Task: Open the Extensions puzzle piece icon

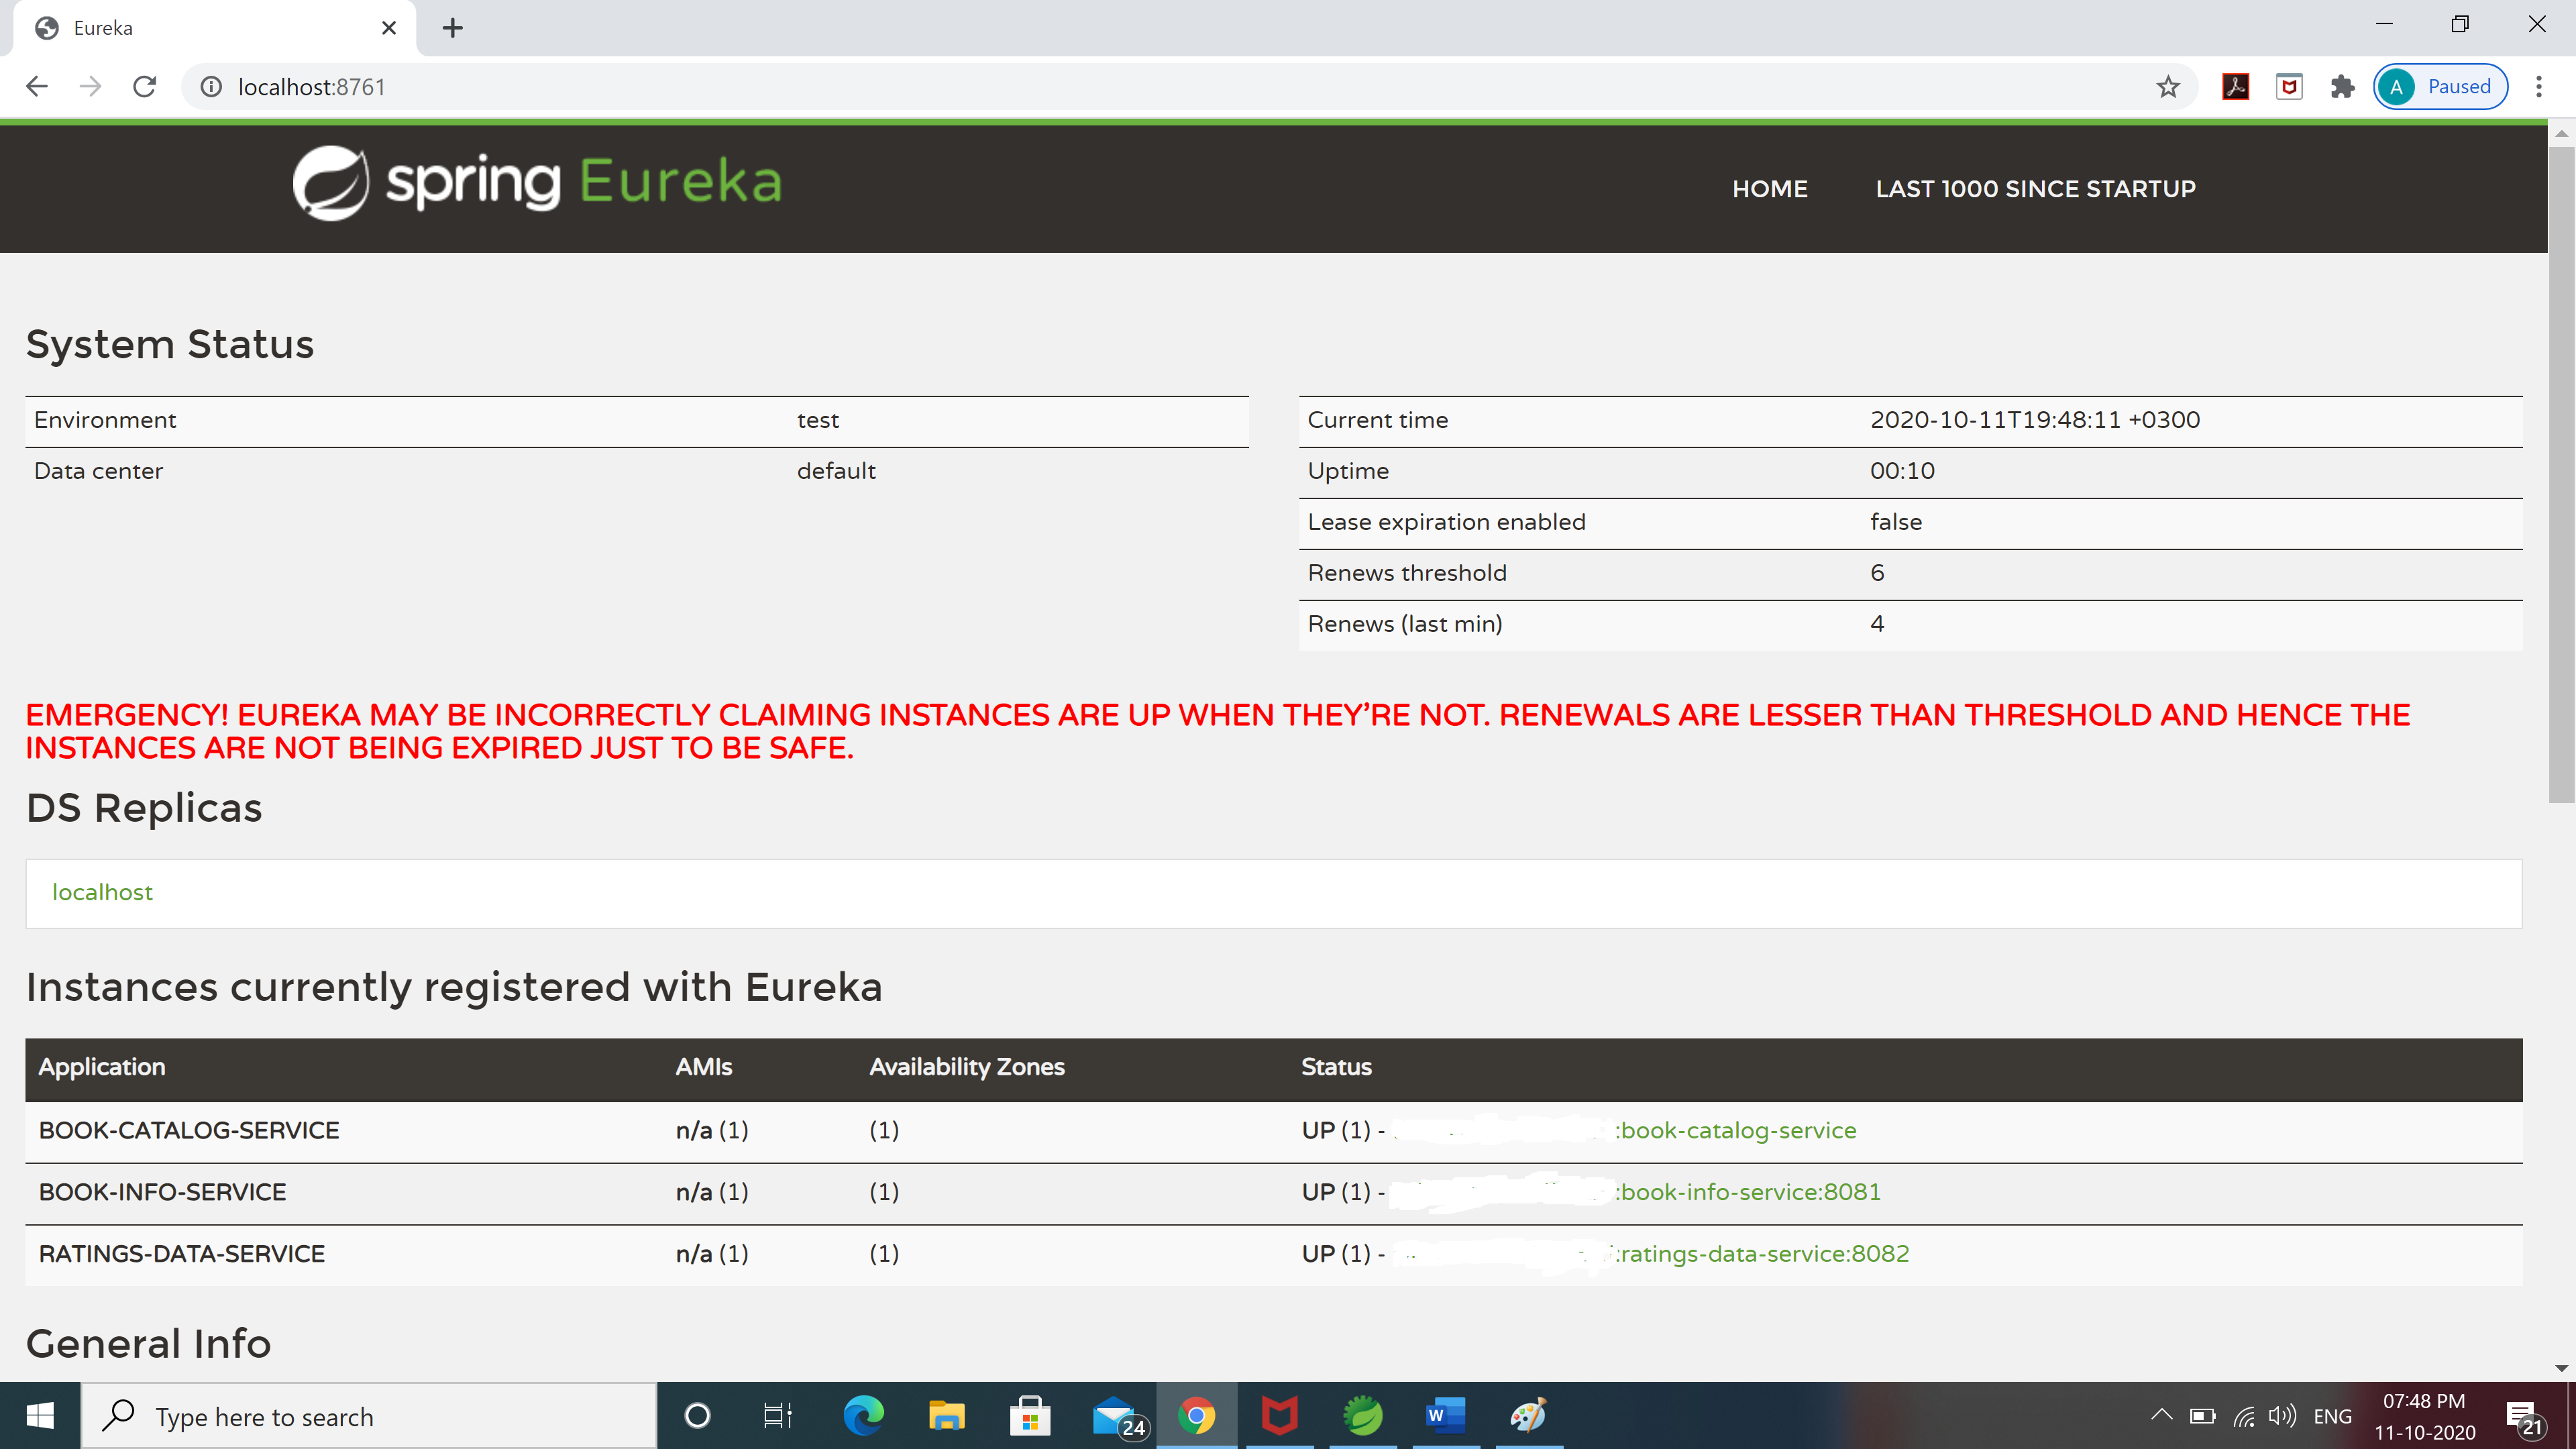Action: point(2342,87)
